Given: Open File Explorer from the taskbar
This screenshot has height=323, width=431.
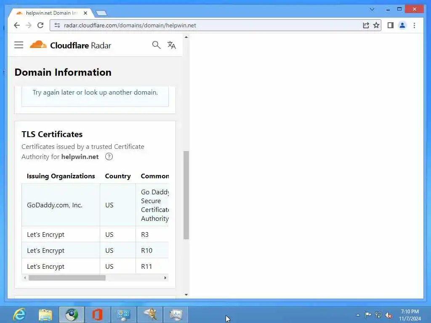Looking at the screenshot, I should (45, 315).
